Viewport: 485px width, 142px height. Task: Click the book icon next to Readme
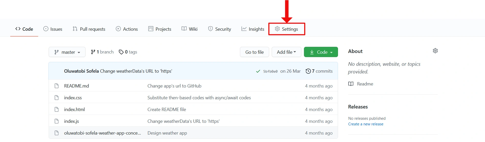(351, 84)
